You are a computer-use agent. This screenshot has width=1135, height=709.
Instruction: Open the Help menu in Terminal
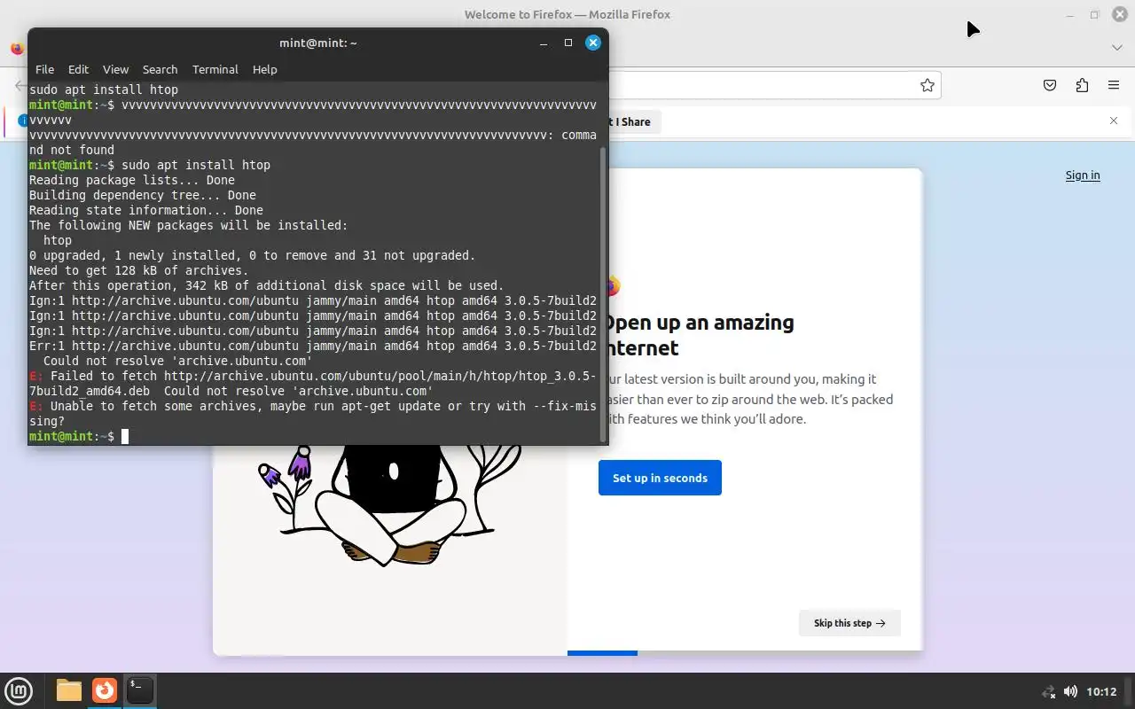click(264, 69)
